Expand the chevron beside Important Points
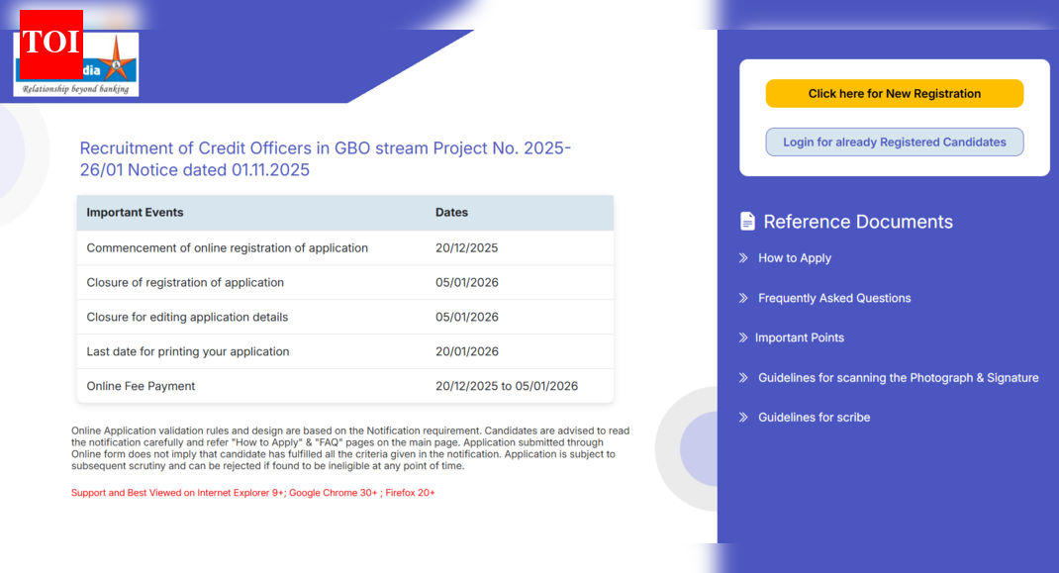 click(x=742, y=337)
